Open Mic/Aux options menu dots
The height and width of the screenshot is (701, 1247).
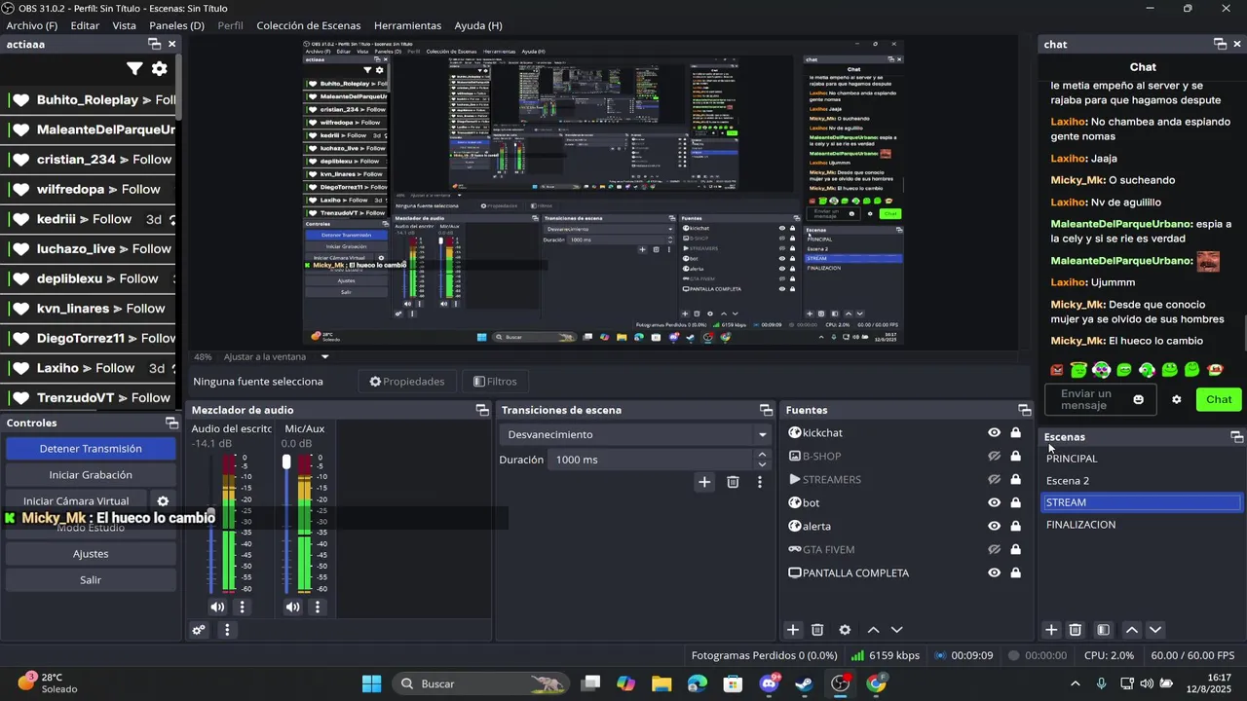coord(317,607)
